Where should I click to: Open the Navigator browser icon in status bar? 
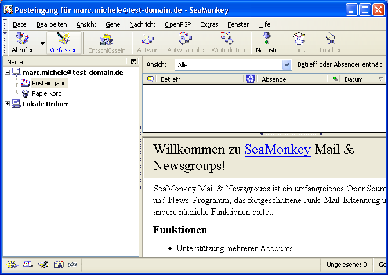tap(12, 265)
